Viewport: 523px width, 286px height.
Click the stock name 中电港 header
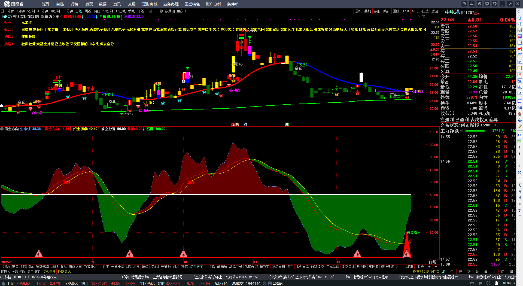tap(452, 12)
